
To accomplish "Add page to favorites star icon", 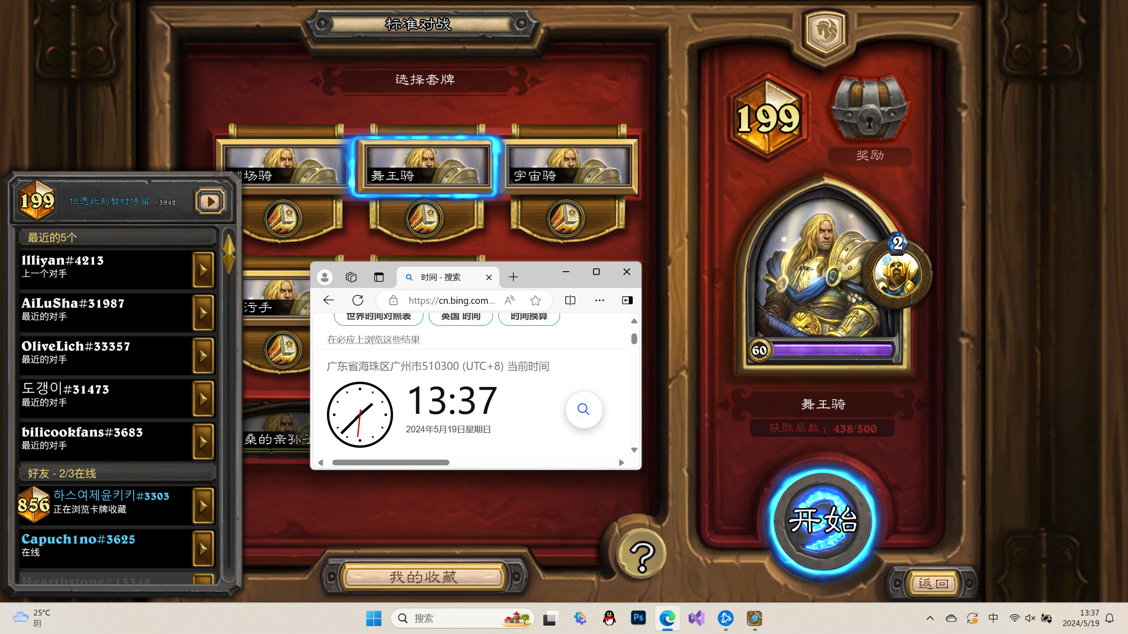I will [535, 300].
